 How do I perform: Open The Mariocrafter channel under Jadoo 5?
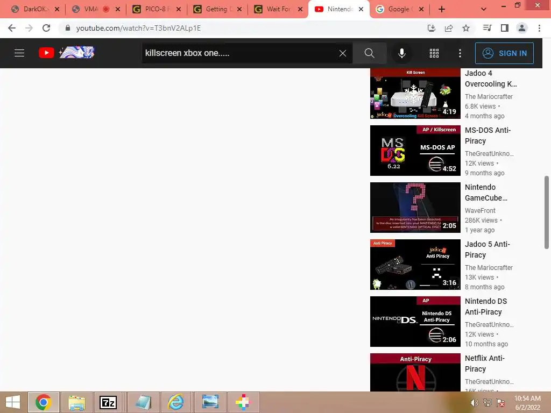tap(489, 268)
